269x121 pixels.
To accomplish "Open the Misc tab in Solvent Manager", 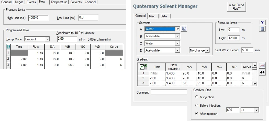I will point(152,16).
